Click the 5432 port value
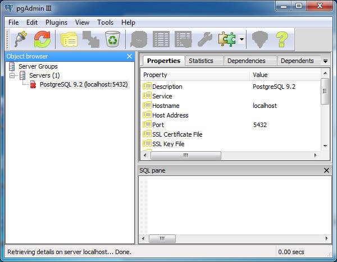This screenshot has height=262, width=337. pyautogui.click(x=260, y=125)
